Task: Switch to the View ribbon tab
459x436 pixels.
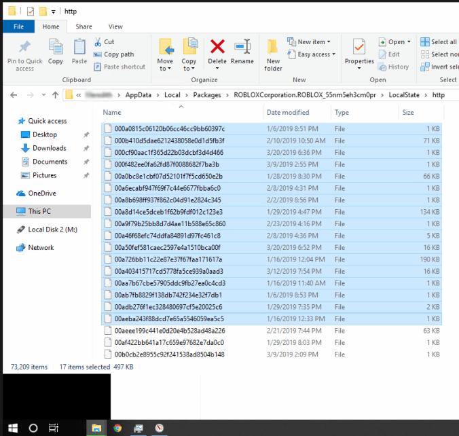Action: click(x=115, y=26)
